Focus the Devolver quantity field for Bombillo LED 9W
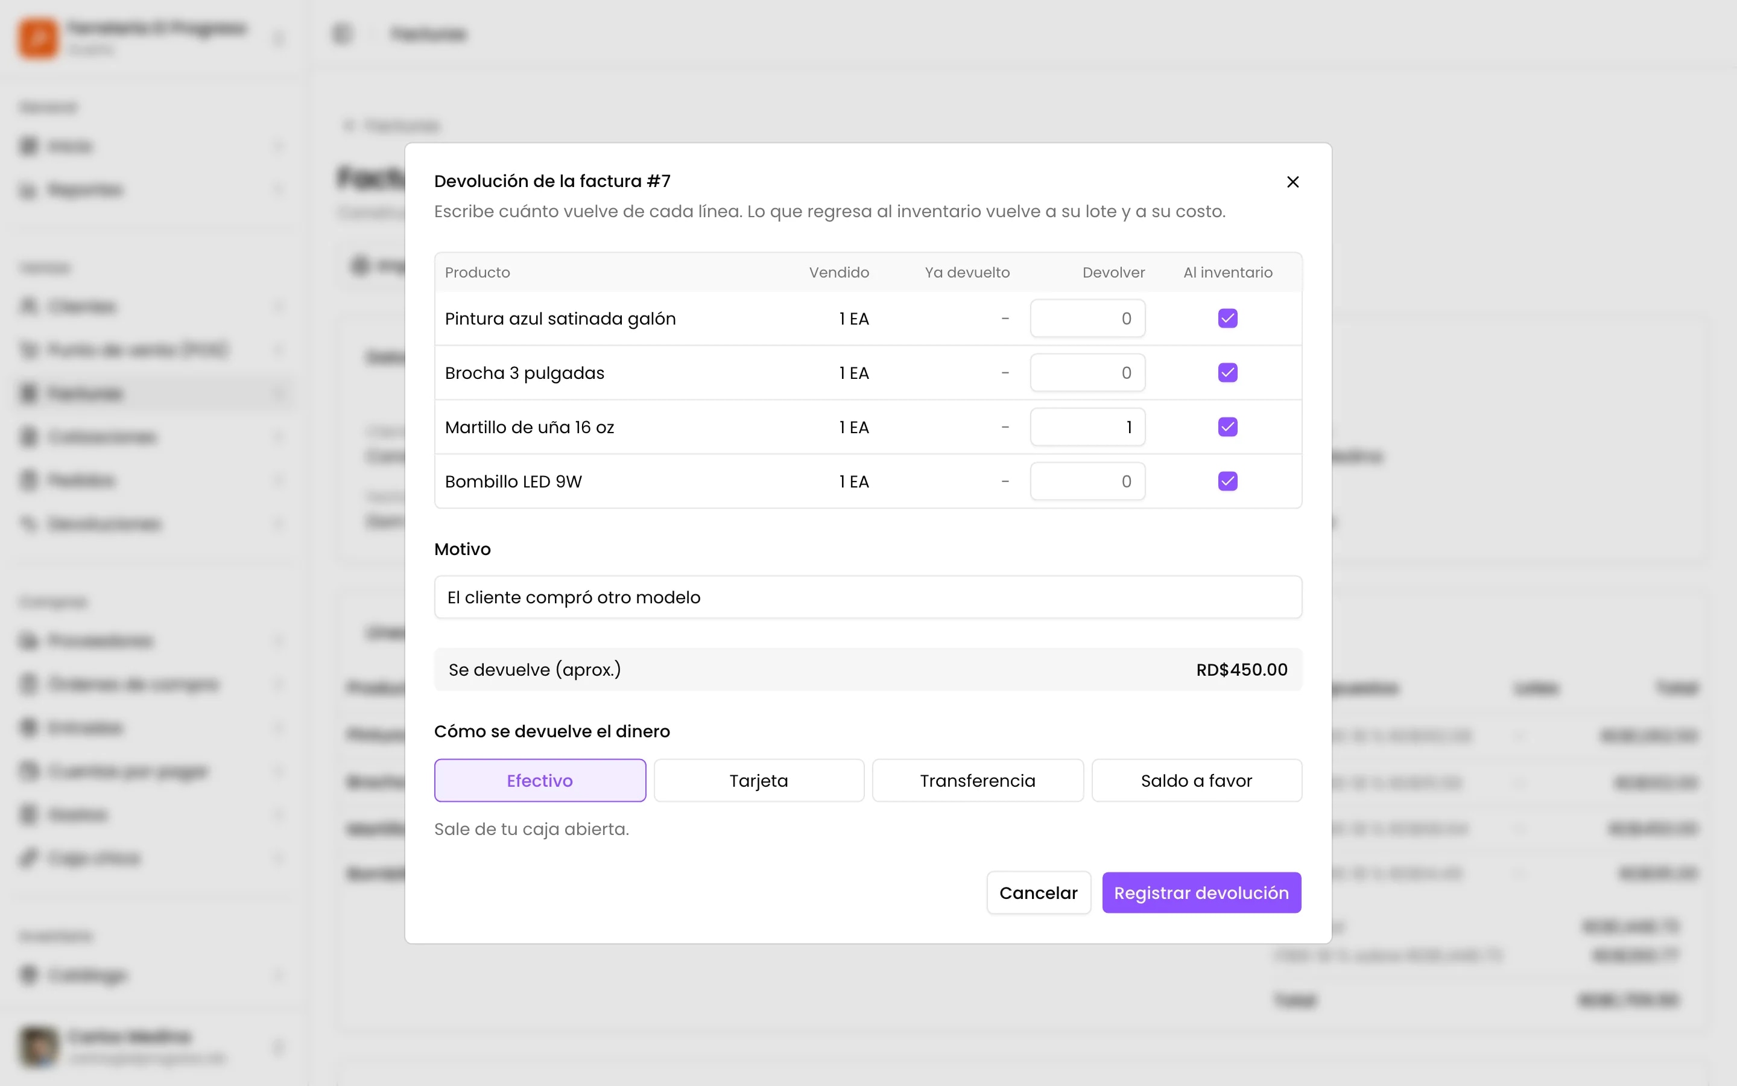Screen dimensions: 1737x1086 (x=1087, y=481)
